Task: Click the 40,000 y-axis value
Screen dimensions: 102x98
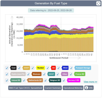Action: 20,17
